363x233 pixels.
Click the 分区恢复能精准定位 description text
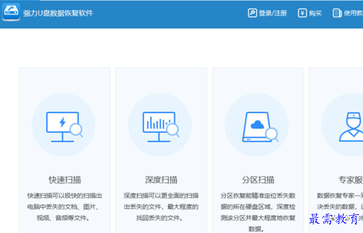click(258, 212)
